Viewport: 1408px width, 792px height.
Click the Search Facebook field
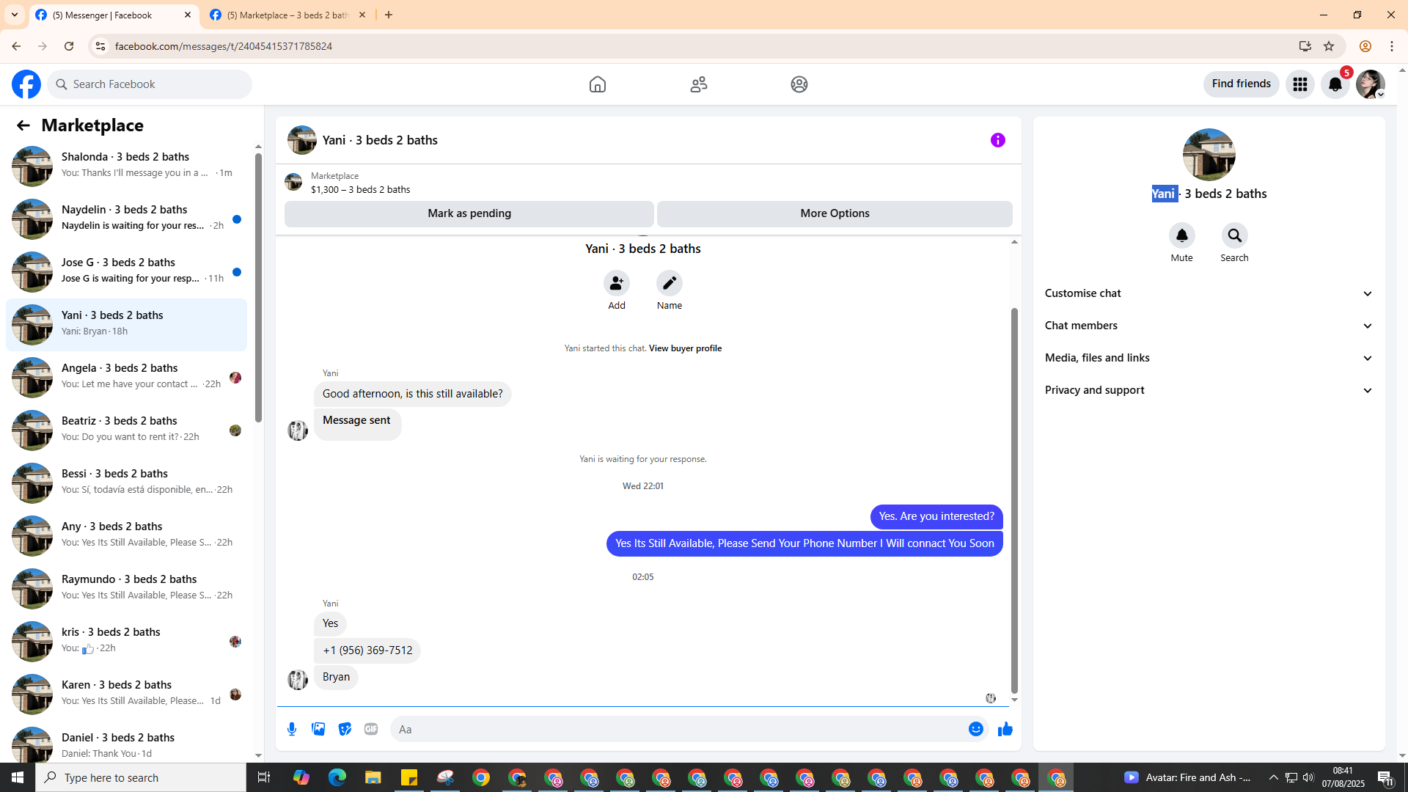point(150,84)
